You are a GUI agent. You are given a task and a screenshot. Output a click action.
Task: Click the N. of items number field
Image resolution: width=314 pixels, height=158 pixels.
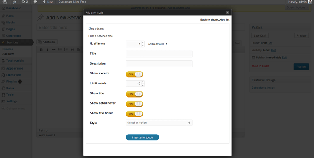[x=133, y=44]
